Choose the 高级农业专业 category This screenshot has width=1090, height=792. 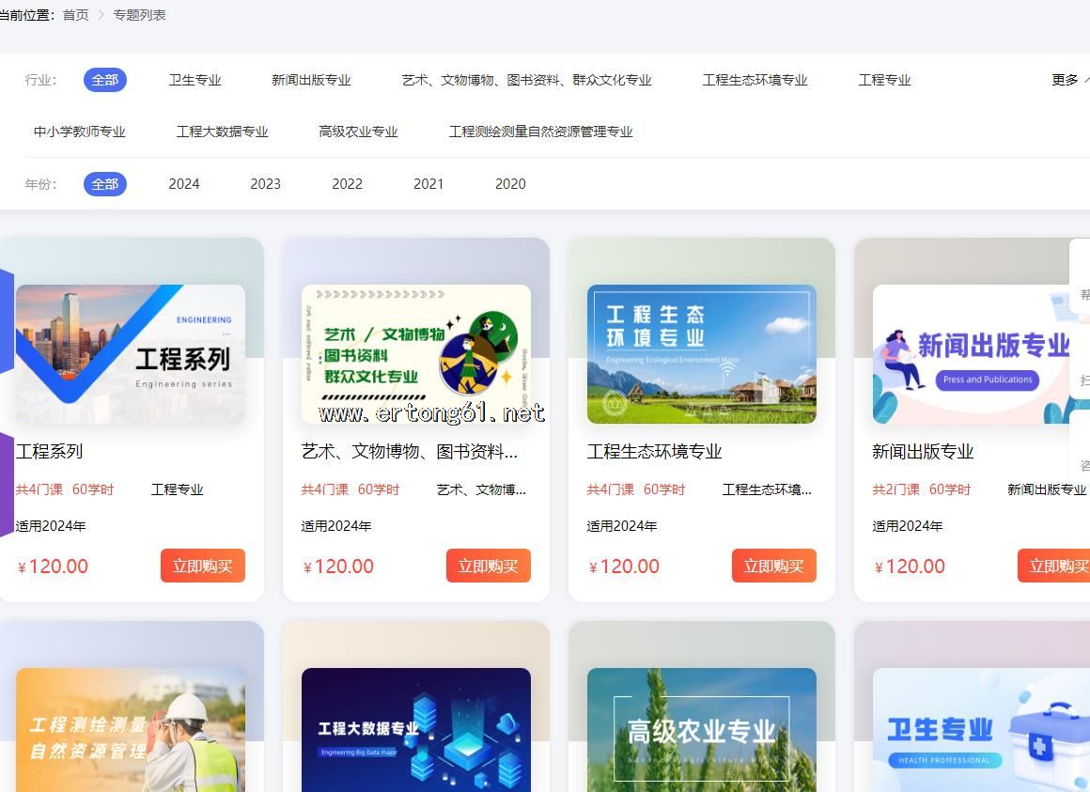[x=358, y=132]
